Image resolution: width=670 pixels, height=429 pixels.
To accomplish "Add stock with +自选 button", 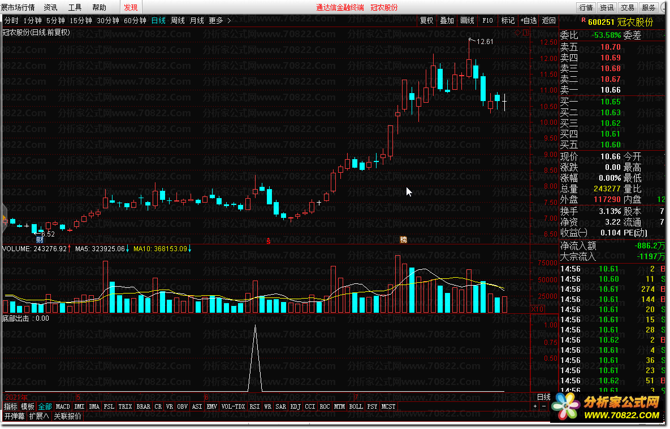I will (529, 20).
